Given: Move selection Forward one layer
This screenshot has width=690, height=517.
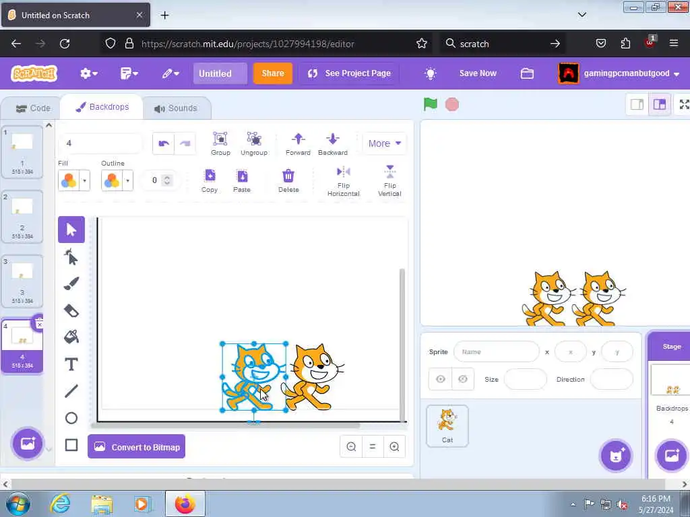Looking at the screenshot, I should (x=298, y=143).
